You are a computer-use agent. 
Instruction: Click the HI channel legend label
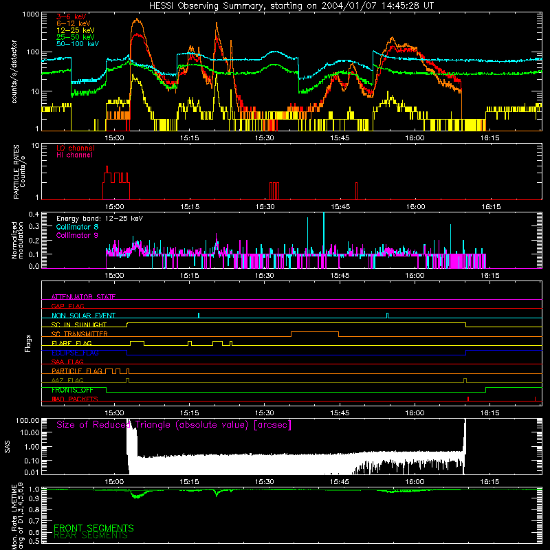pyautogui.click(x=74, y=155)
